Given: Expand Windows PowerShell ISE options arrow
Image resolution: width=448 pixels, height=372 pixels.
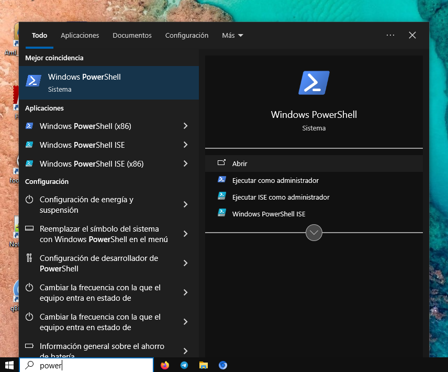Looking at the screenshot, I should tap(185, 145).
